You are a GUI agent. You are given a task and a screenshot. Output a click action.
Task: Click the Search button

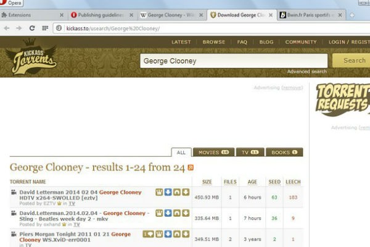click(351, 61)
